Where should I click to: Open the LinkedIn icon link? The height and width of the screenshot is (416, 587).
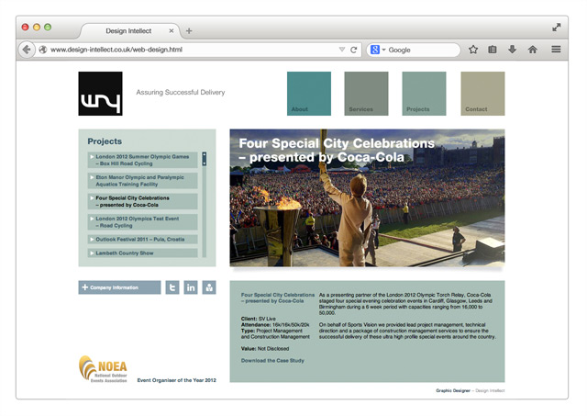click(x=191, y=287)
